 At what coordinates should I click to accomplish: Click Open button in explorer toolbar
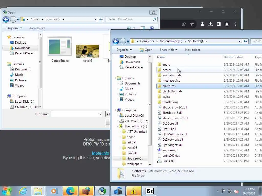pyautogui.click(x=146, y=50)
